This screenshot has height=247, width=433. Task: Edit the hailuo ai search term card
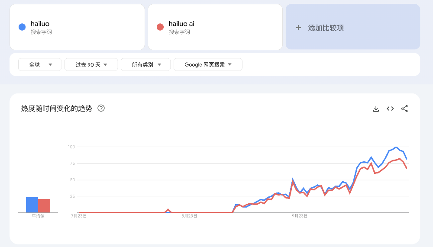(215, 27)
